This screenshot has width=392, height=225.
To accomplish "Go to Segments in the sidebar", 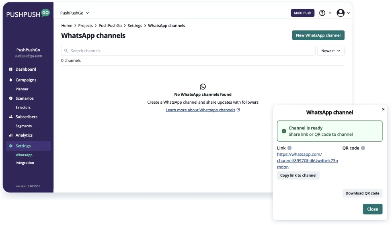I will tap(23, 126).
